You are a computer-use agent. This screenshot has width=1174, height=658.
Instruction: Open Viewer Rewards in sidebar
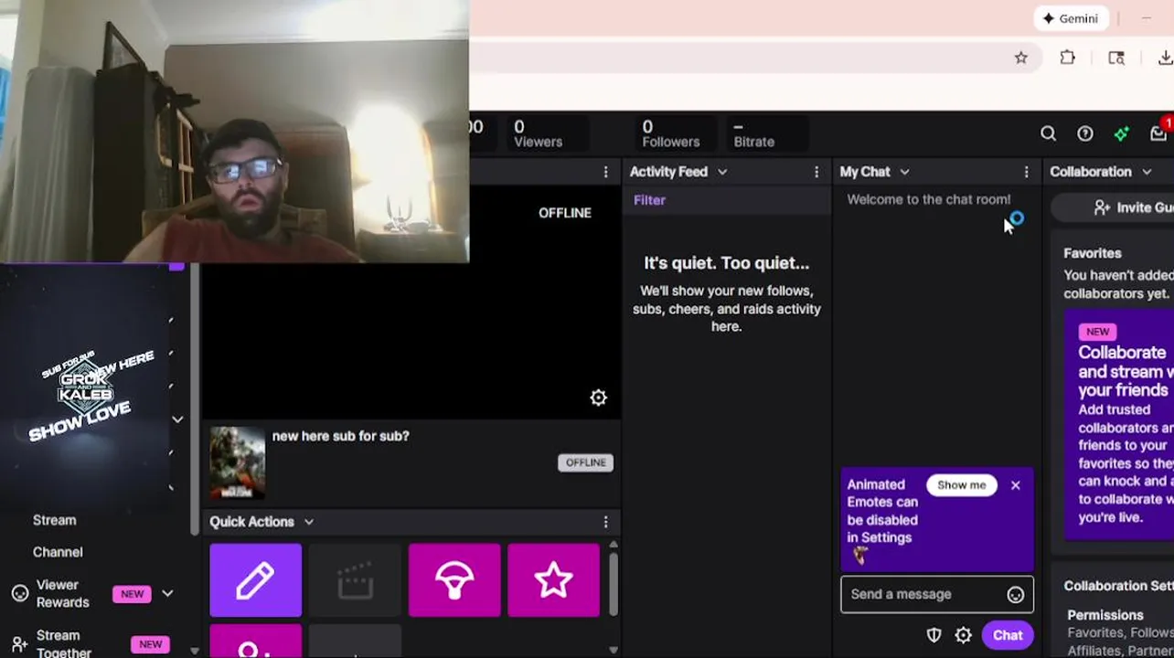point(63,594)
